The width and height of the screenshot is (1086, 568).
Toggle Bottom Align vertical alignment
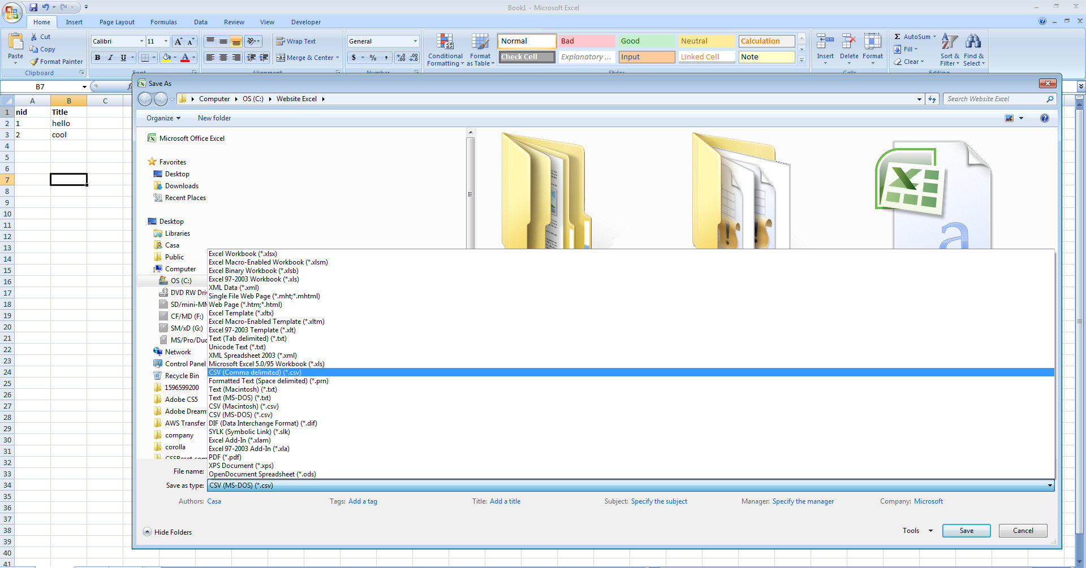tap(236, 41)
